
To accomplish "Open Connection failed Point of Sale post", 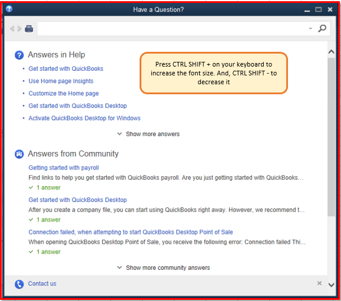I will pyautogui.click(x=131, y=232).
